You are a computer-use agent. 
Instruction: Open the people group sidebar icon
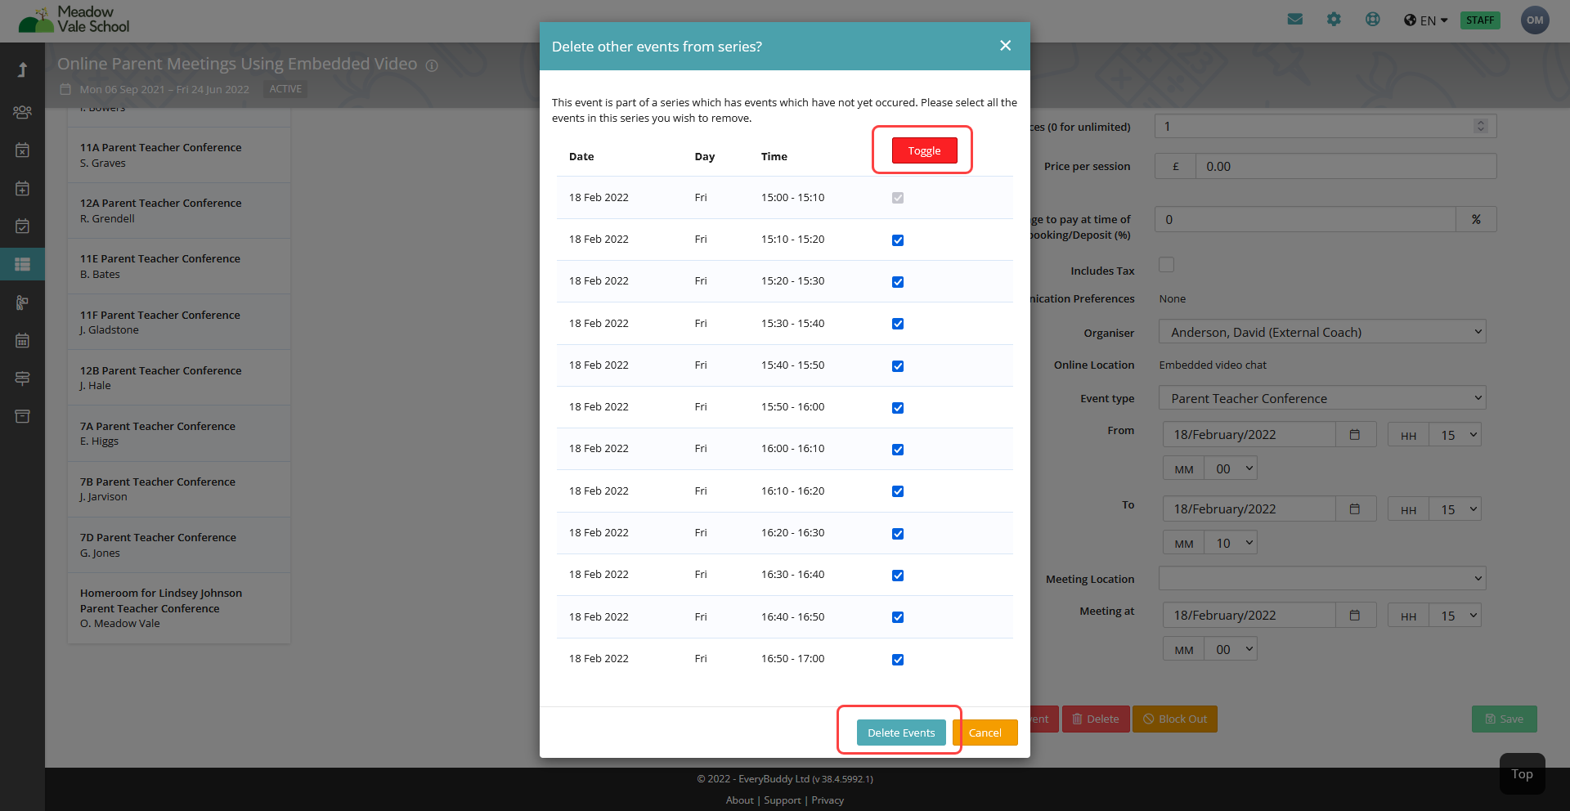point(22,112)
